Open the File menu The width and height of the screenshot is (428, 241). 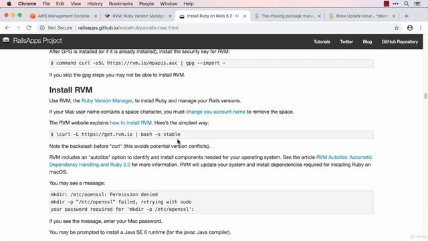click(x=46, y=4)
